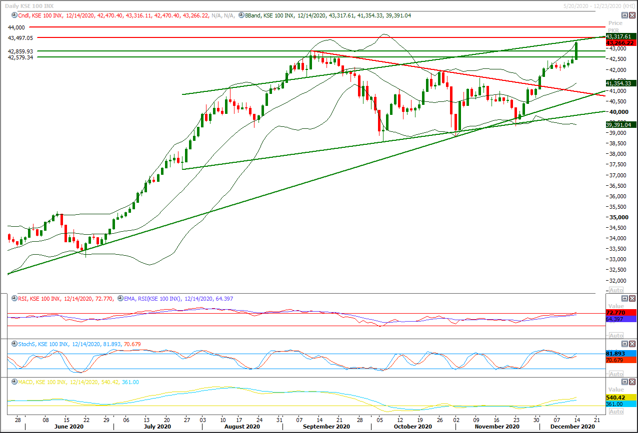Close the StochS indicator pane
638x433 pixels.
632,344
